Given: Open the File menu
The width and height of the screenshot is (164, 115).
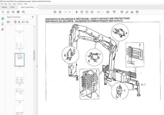Looking at the screenshot, I should coord(2,4).
